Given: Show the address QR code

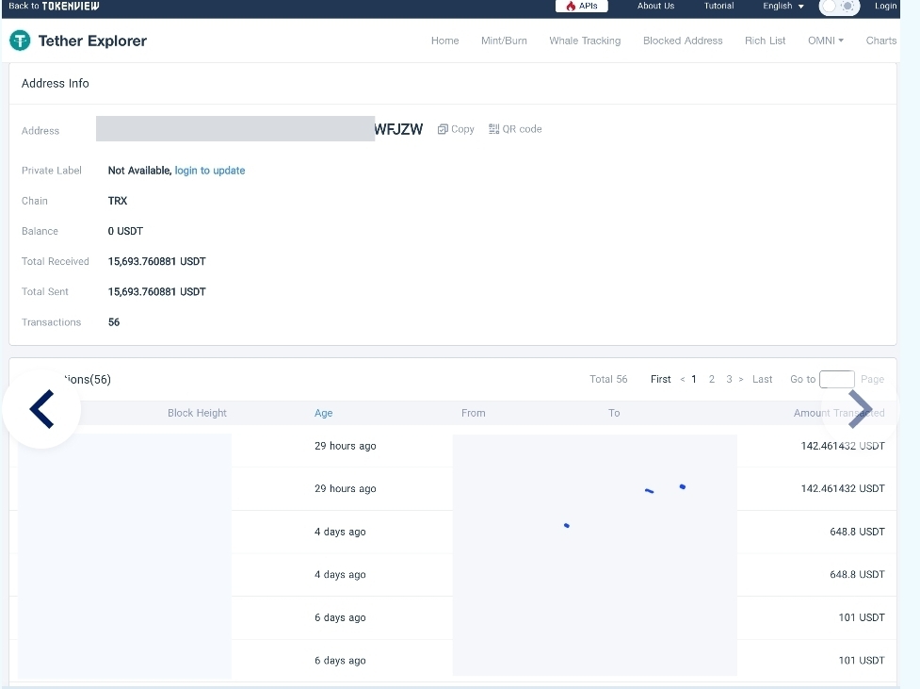Looking at the screenshot, I should coord(515,129).
